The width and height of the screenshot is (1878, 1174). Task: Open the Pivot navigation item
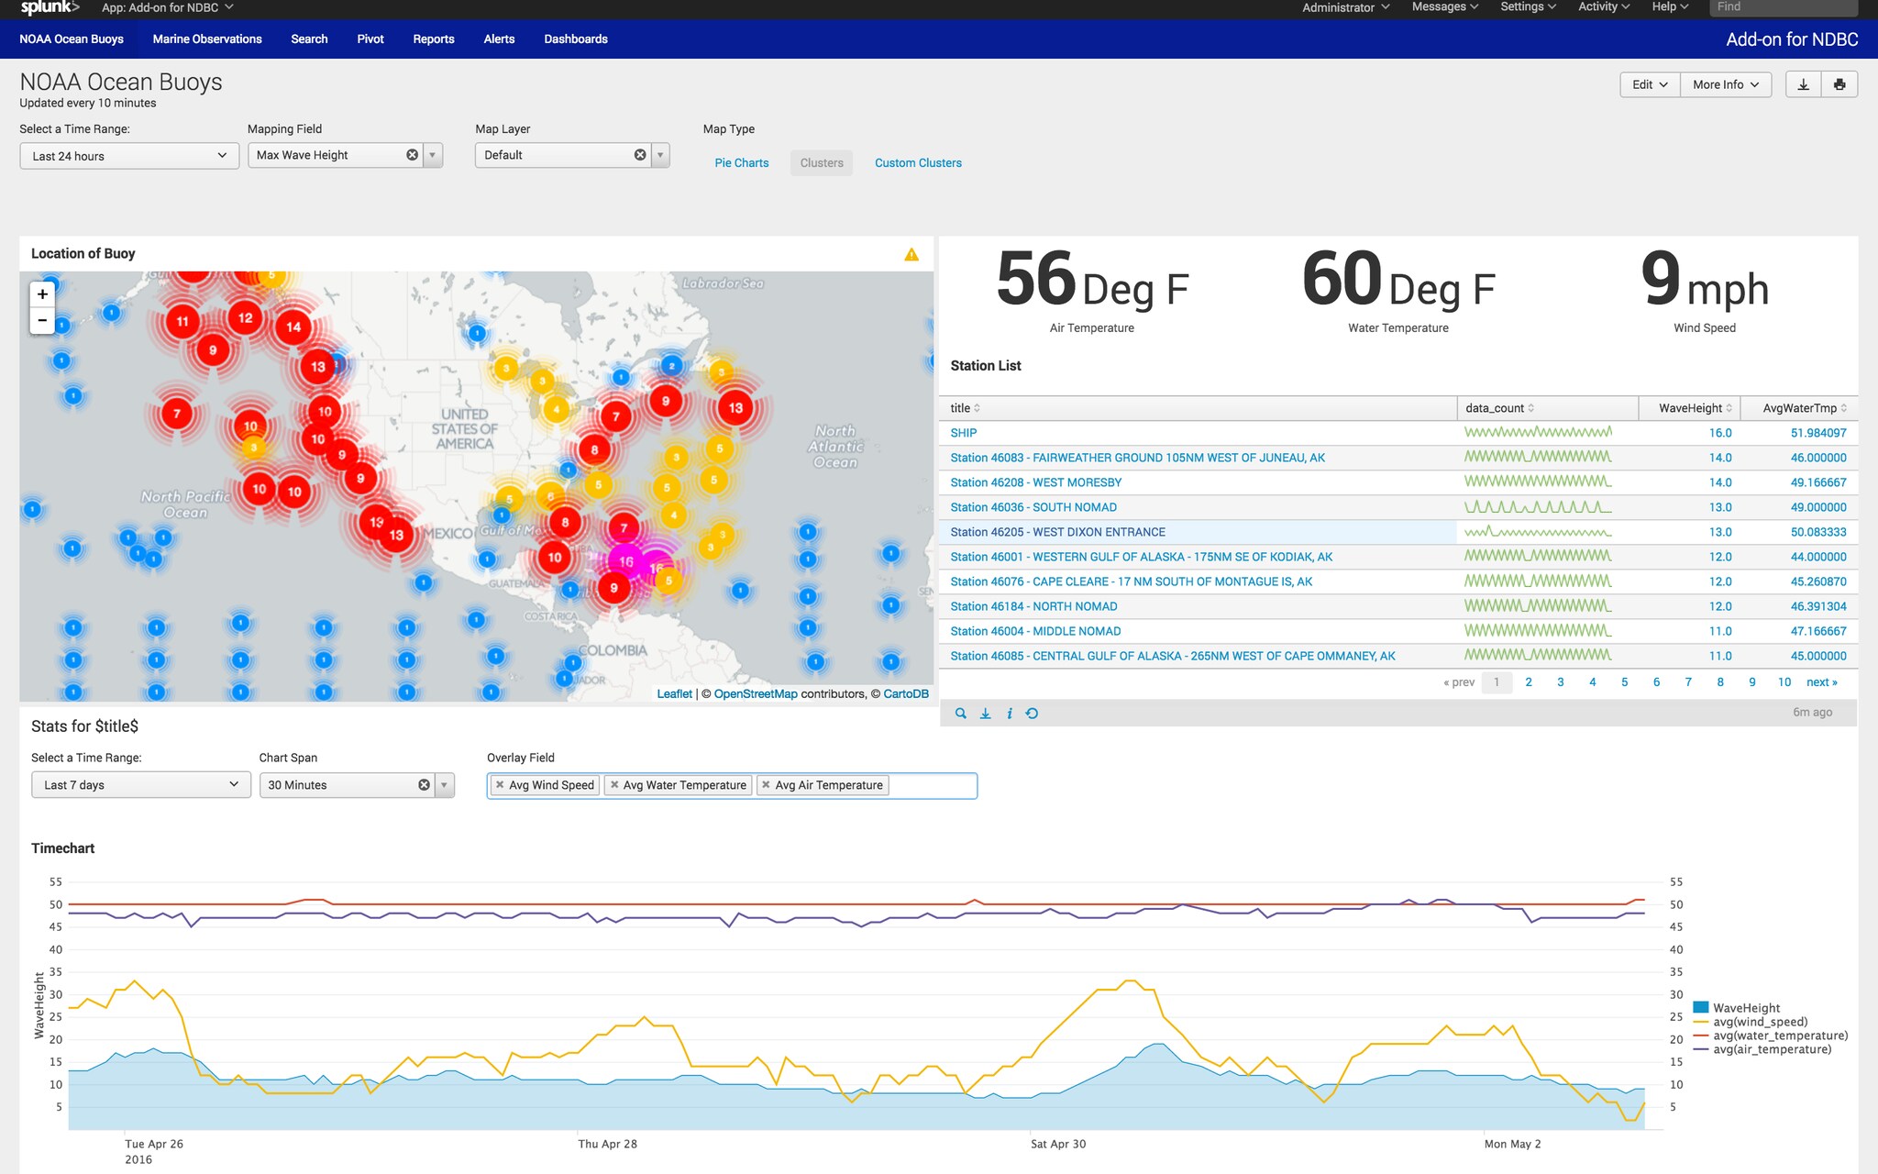(370, 39)
